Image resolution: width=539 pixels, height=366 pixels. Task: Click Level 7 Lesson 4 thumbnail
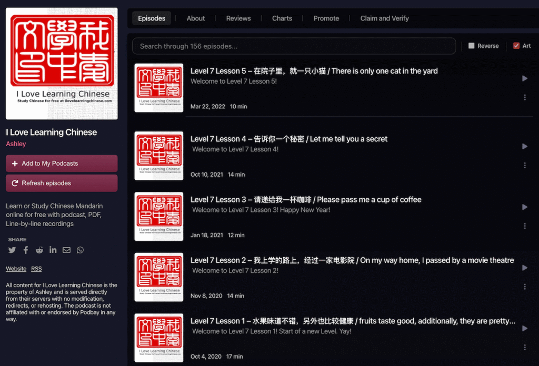159,156
